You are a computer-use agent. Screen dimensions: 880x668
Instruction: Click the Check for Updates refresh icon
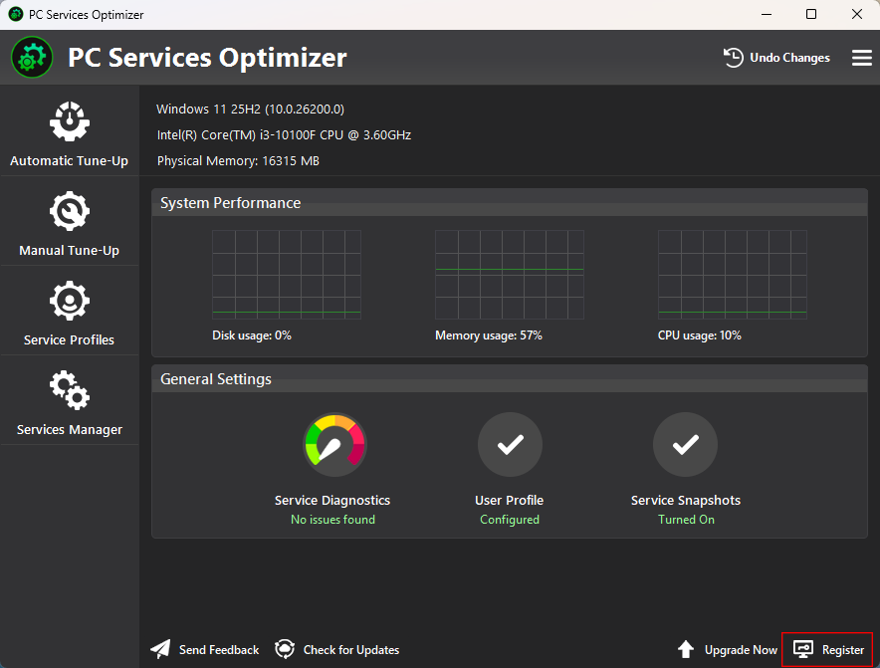[285, 649]
